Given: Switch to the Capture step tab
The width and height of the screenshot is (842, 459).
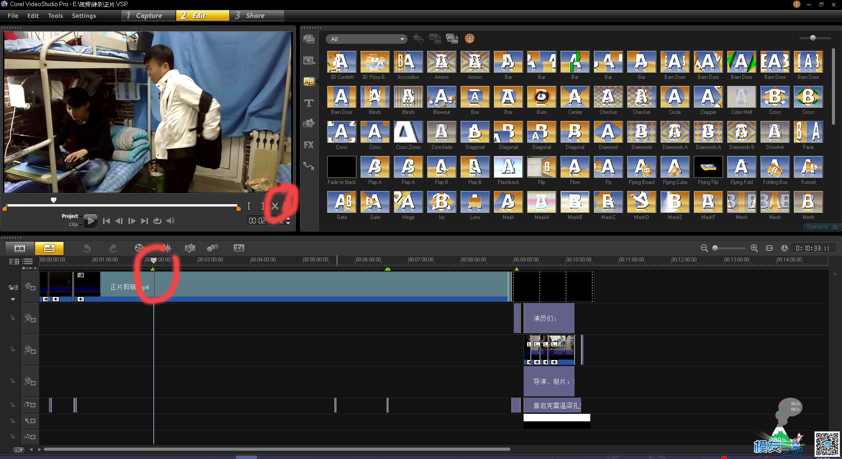Looking at the screenshot, I should (x=148, y=16).
